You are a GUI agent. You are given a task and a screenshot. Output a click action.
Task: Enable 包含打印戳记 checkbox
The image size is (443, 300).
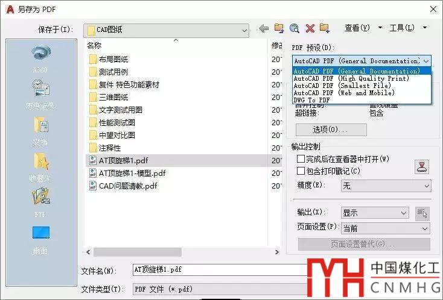click(301, 170)
